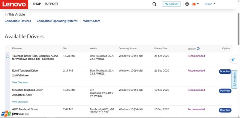240x118 pixels.
Task: Download the Synaptics Touchpad Driver
Action: click(x=225, y=91)
